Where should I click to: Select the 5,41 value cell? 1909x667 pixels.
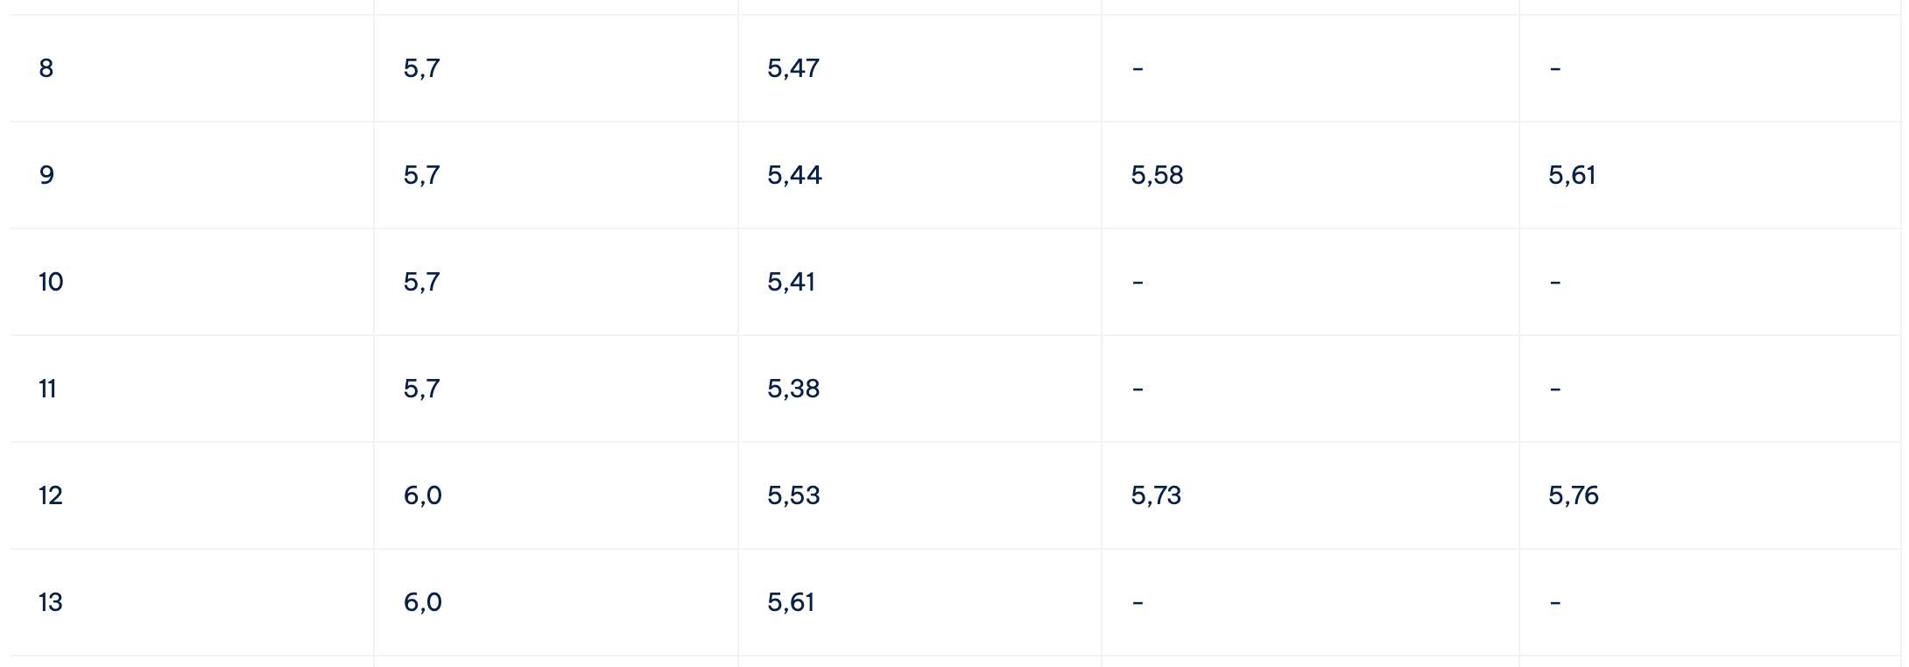click(x=919, y=282)
